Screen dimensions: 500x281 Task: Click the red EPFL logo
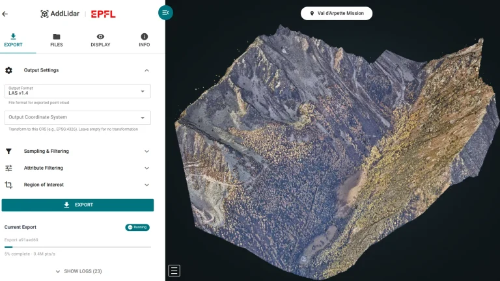click(x=103, y=14)
